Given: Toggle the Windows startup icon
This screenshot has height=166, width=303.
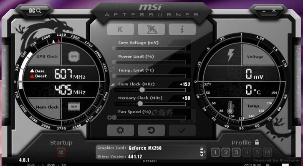Looking at the screenshot, I should tap(61, 153).
